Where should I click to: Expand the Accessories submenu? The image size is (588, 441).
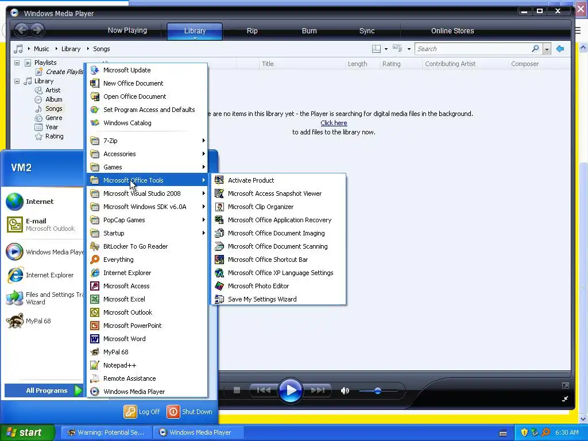click(x=147, y=154)
